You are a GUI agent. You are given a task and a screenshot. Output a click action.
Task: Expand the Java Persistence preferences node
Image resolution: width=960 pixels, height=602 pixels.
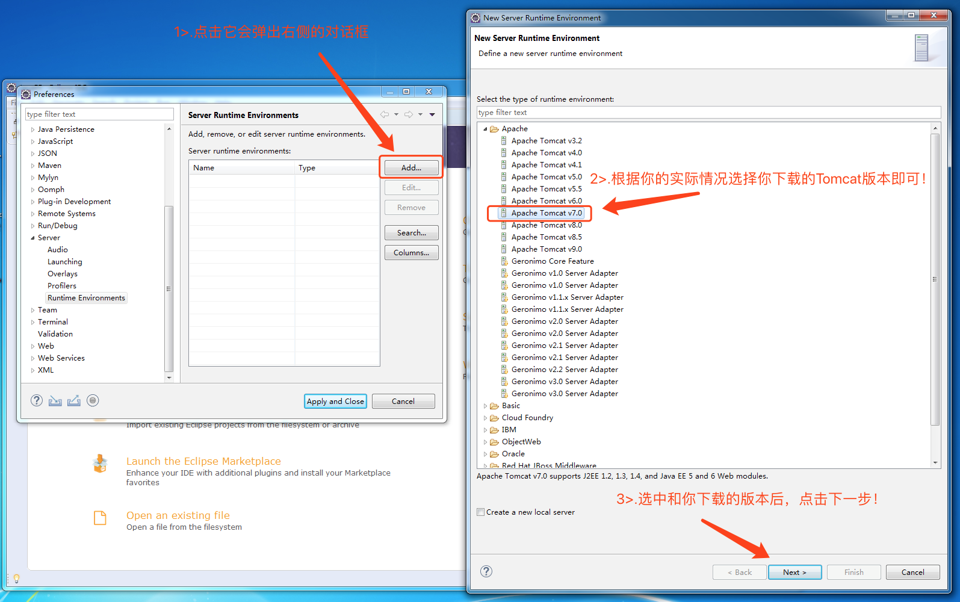coord(33,129)
